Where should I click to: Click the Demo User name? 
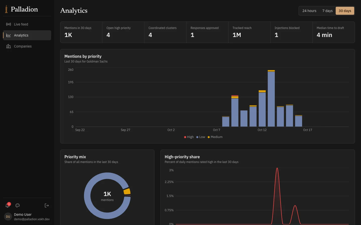click(23, 214)
